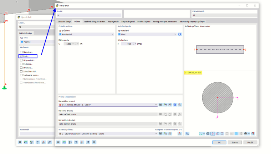Click the last framed icon in Nový prut footer
This screenshot has width=271, height=154.
[94, 142]
